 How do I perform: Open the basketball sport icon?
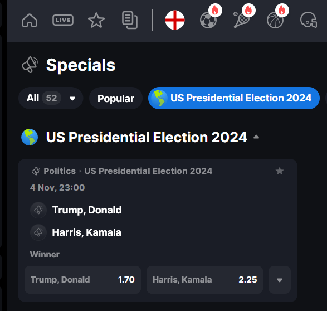click(x=275, y=20)
